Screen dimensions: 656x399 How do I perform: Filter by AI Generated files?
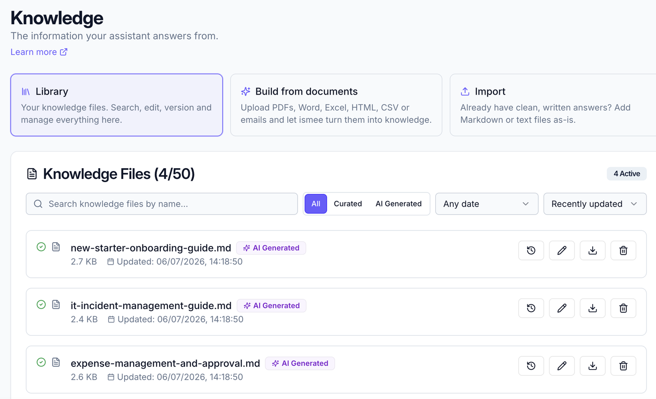[x=399, y=204]
